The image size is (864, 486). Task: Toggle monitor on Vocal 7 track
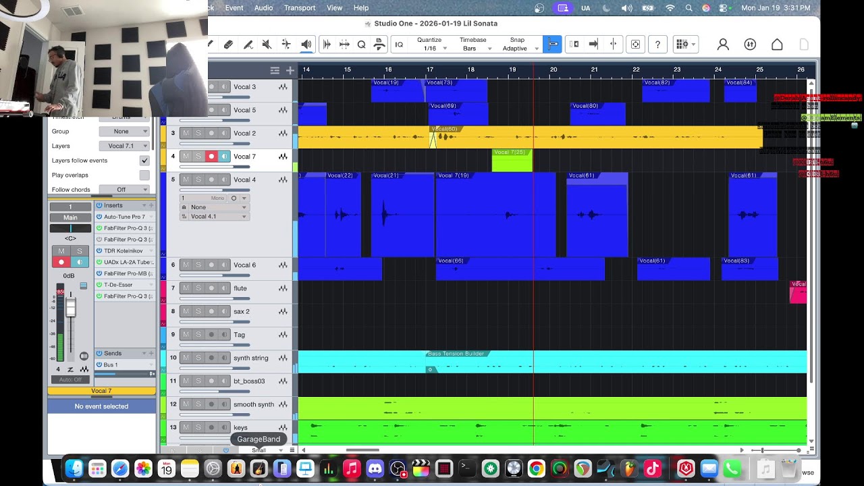(x=224, y=157)
